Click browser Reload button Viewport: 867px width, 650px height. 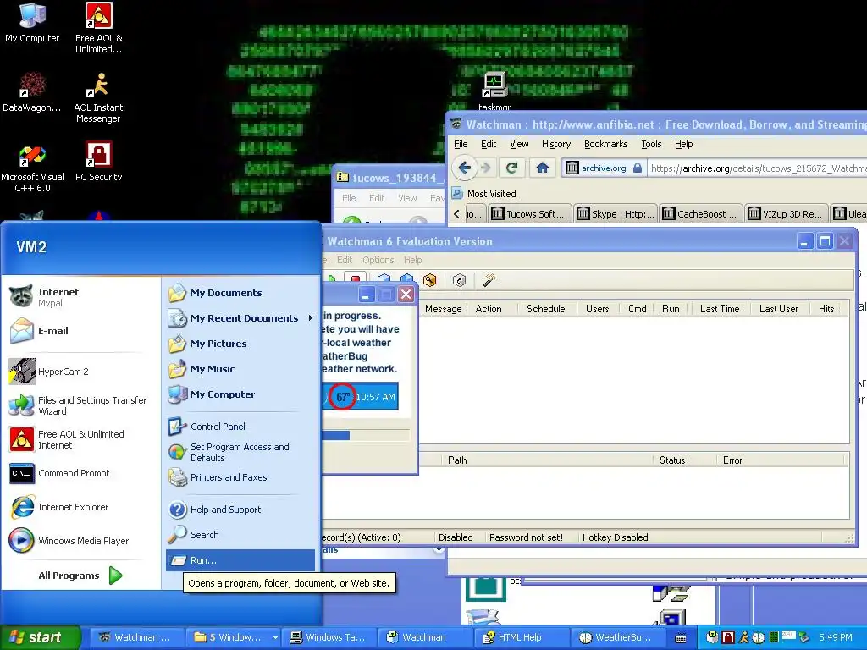(512, 168)
